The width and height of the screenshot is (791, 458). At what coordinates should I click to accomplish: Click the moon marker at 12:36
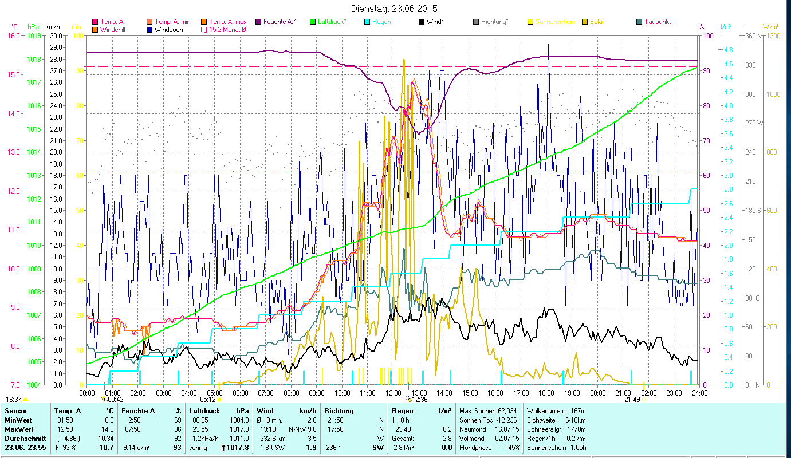tap(408, 398)
